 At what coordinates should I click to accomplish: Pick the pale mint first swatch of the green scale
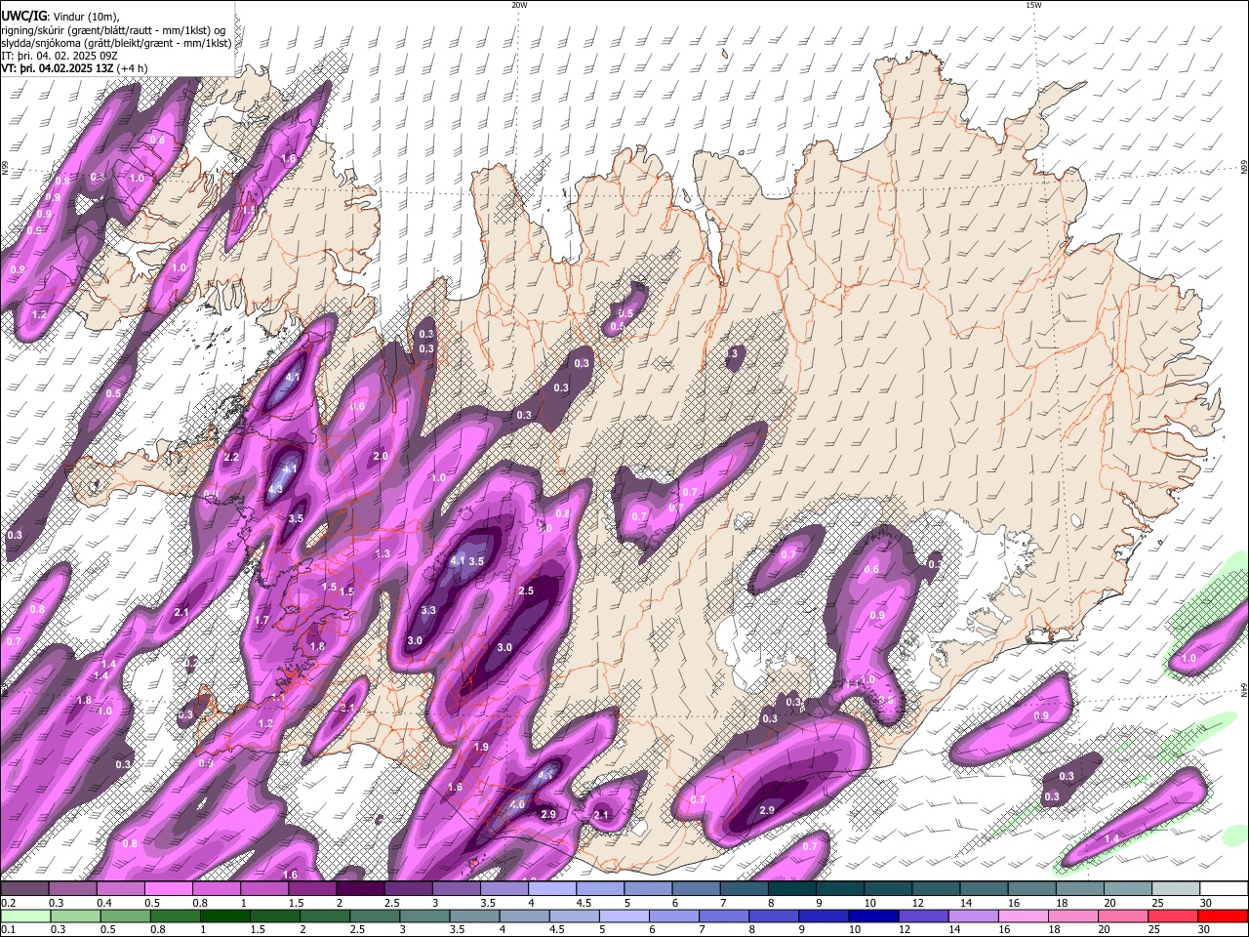[24, 916]
